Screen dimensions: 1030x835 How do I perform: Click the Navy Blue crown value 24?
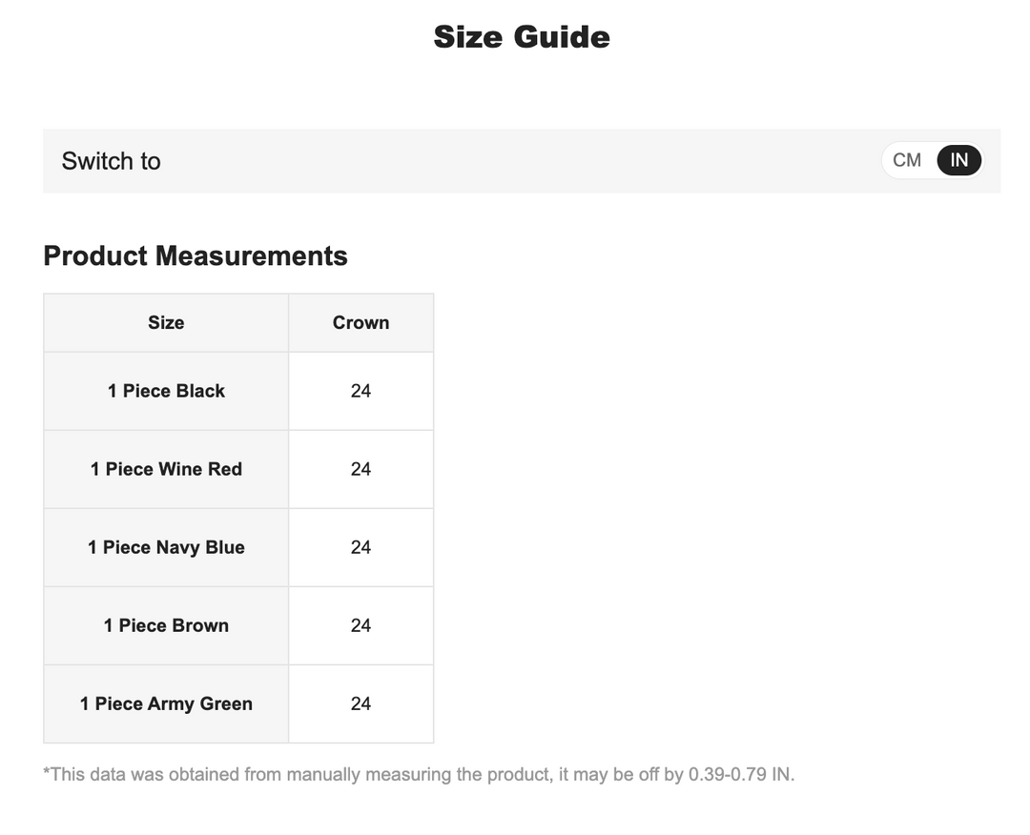[360, 547]
